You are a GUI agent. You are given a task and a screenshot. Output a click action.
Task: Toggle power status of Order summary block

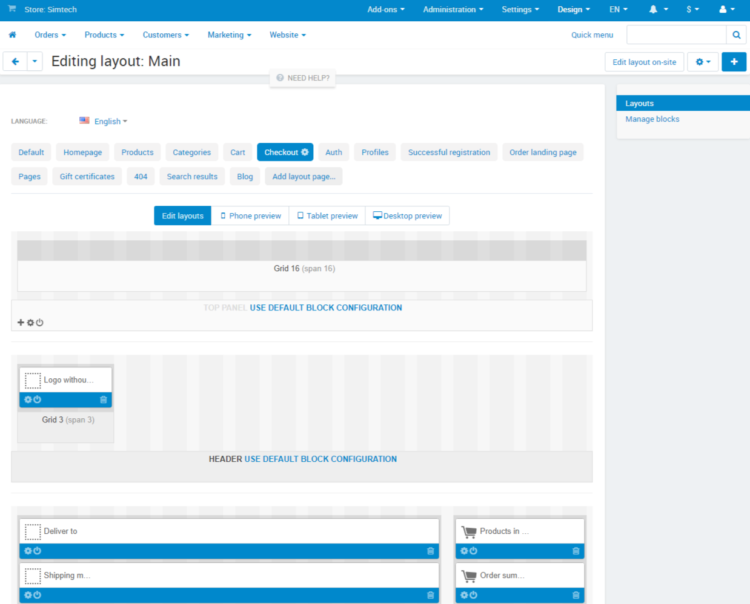coord(473,595)
